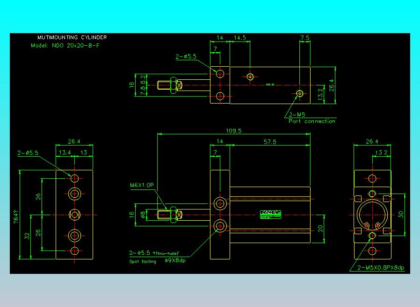The image size is (420, 307).
Task: Click the 2-ø5.5 Thru-hole callout
Action: pos(154,253)
